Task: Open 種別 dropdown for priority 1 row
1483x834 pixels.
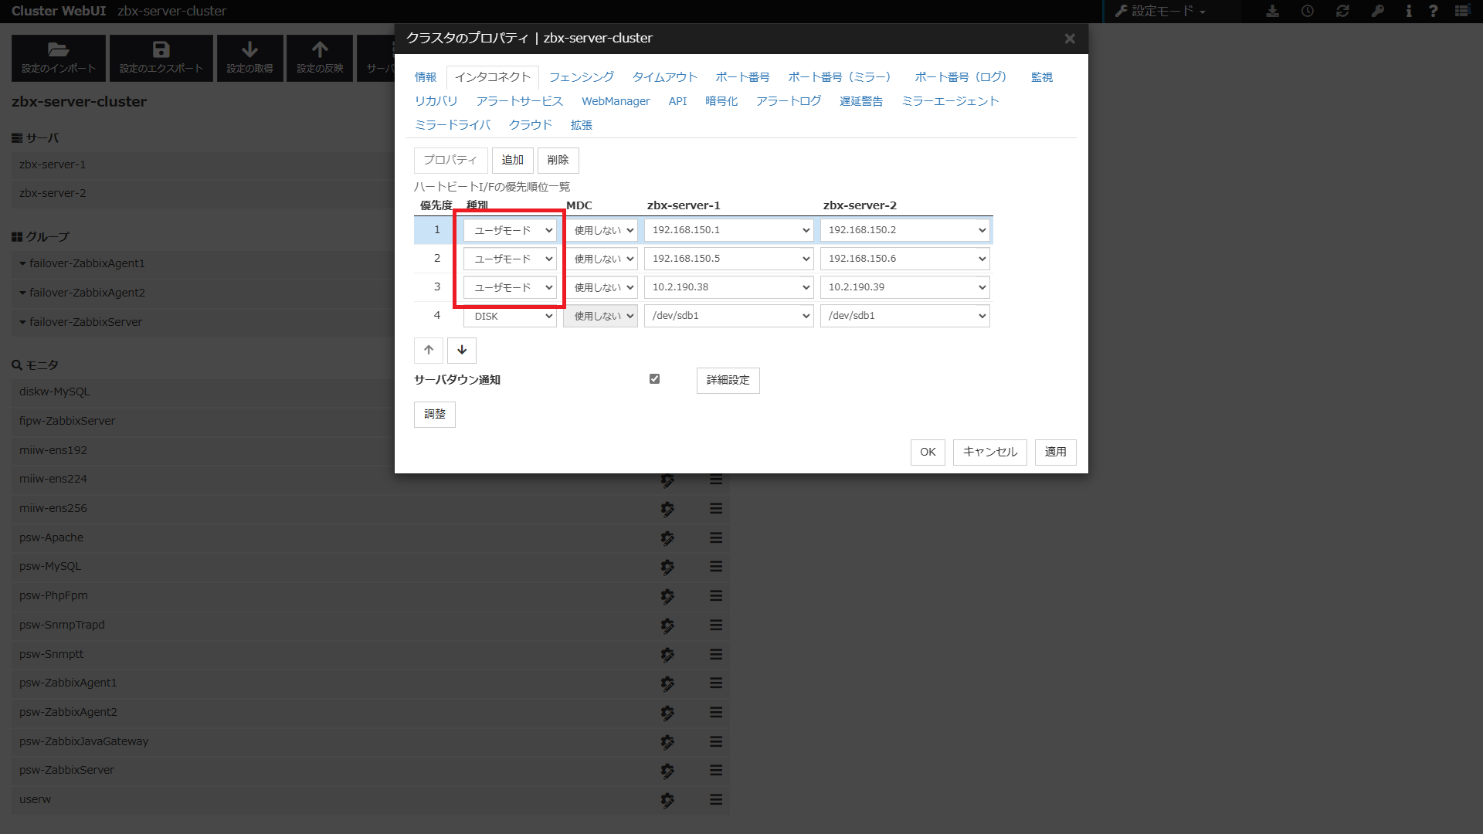Action: pyautogui.click(x=510, y=230)
